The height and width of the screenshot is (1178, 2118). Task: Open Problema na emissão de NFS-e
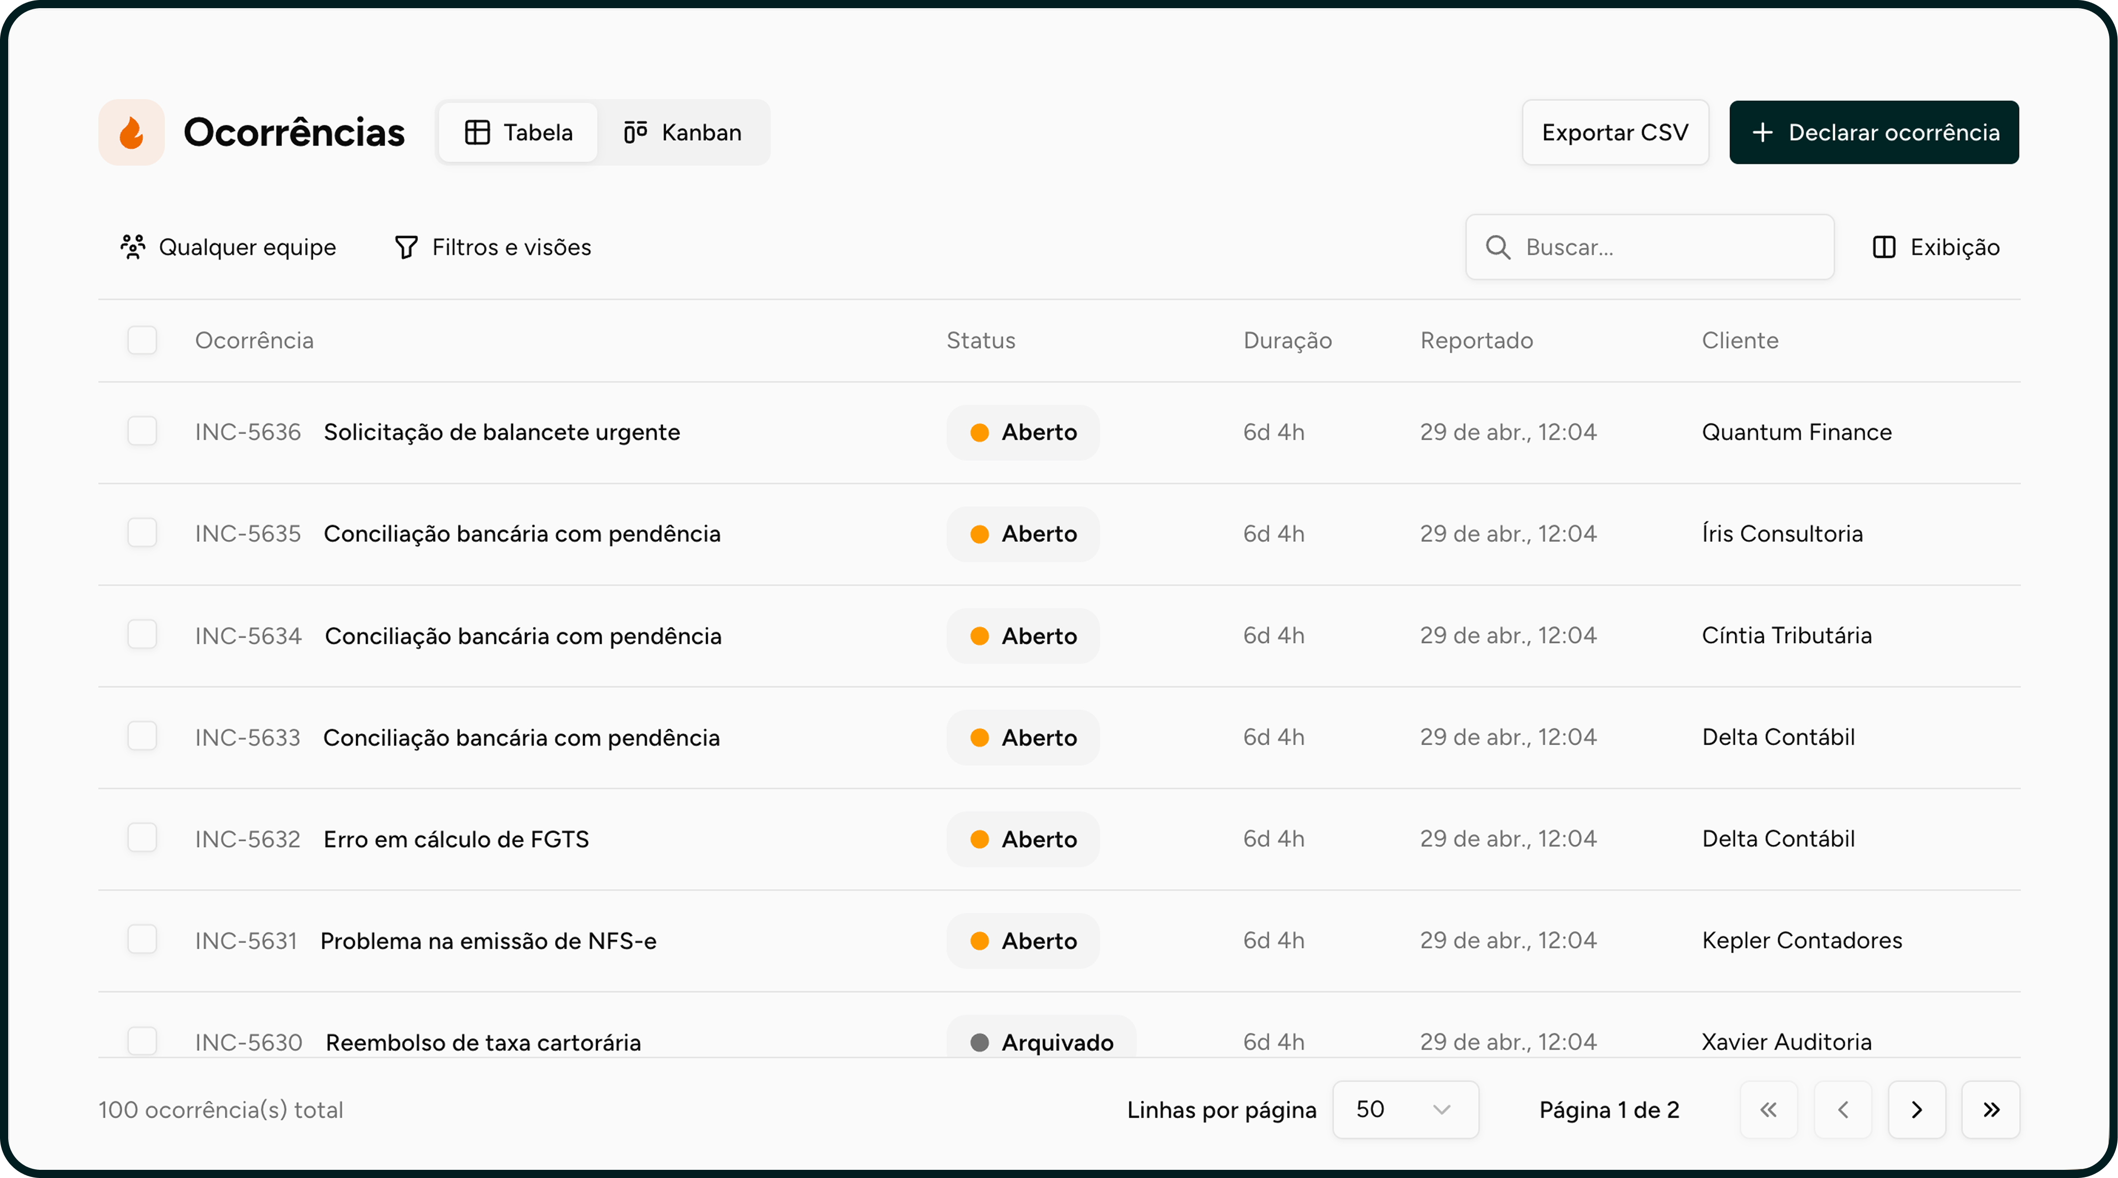[x=488, y=941]
